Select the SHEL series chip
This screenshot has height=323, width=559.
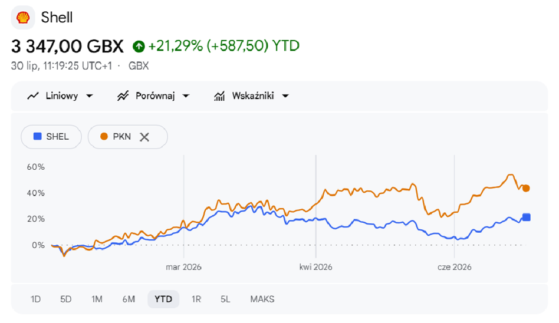click(x=51, y=137)
